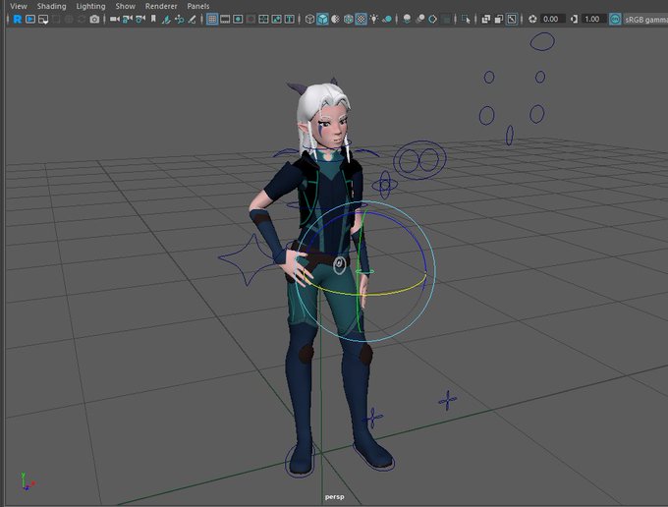Click the Bookmarks icon
The width and height of the screenshot is (668, 507).
153,20
